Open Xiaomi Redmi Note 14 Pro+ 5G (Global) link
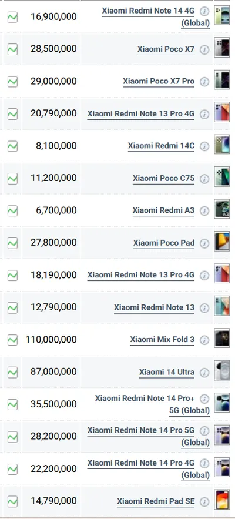The height and width of the screenshot is (519, 235). (153, 404)
